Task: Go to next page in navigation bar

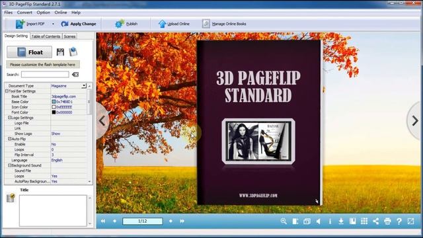Action: pos(171,221)
